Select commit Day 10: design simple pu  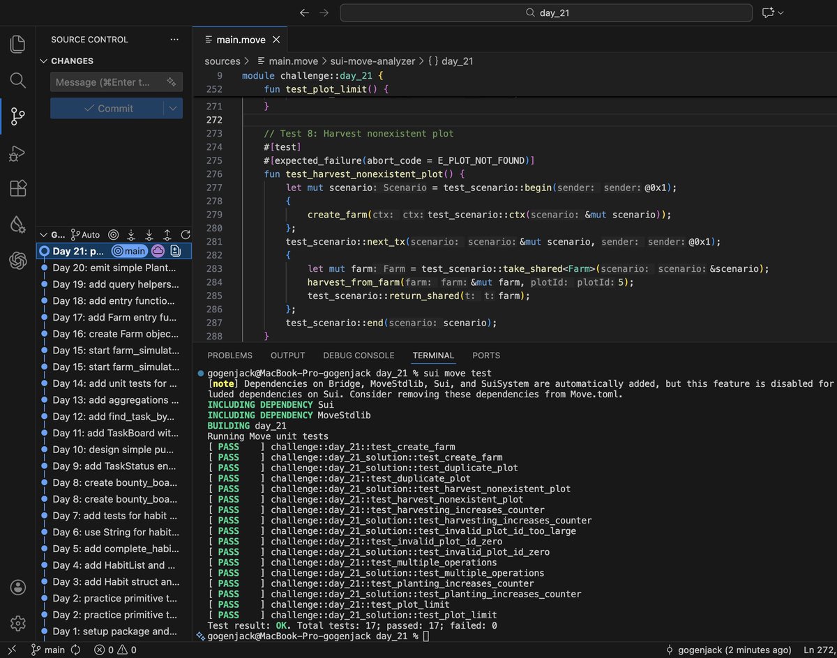114,450
